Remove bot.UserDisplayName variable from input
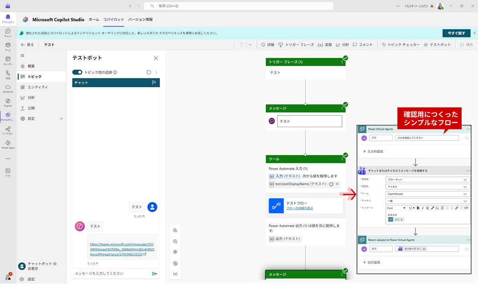Image resolution: width=478 pixels, height=284 pixels. pyautogui.click(x=337, y=184)
